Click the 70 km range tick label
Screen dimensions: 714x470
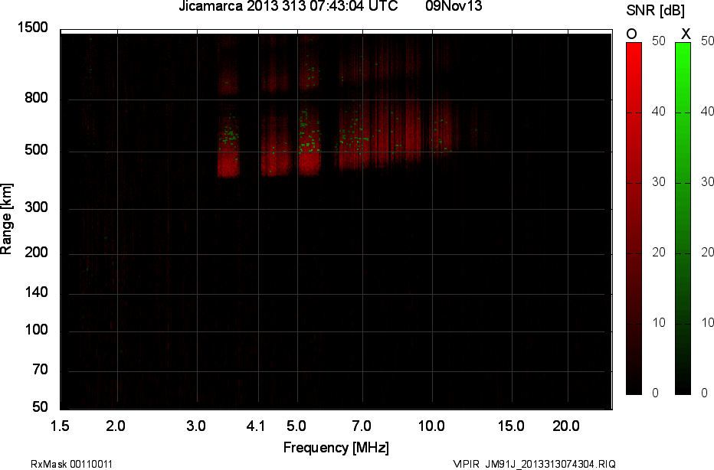click(x=41, y=370)
